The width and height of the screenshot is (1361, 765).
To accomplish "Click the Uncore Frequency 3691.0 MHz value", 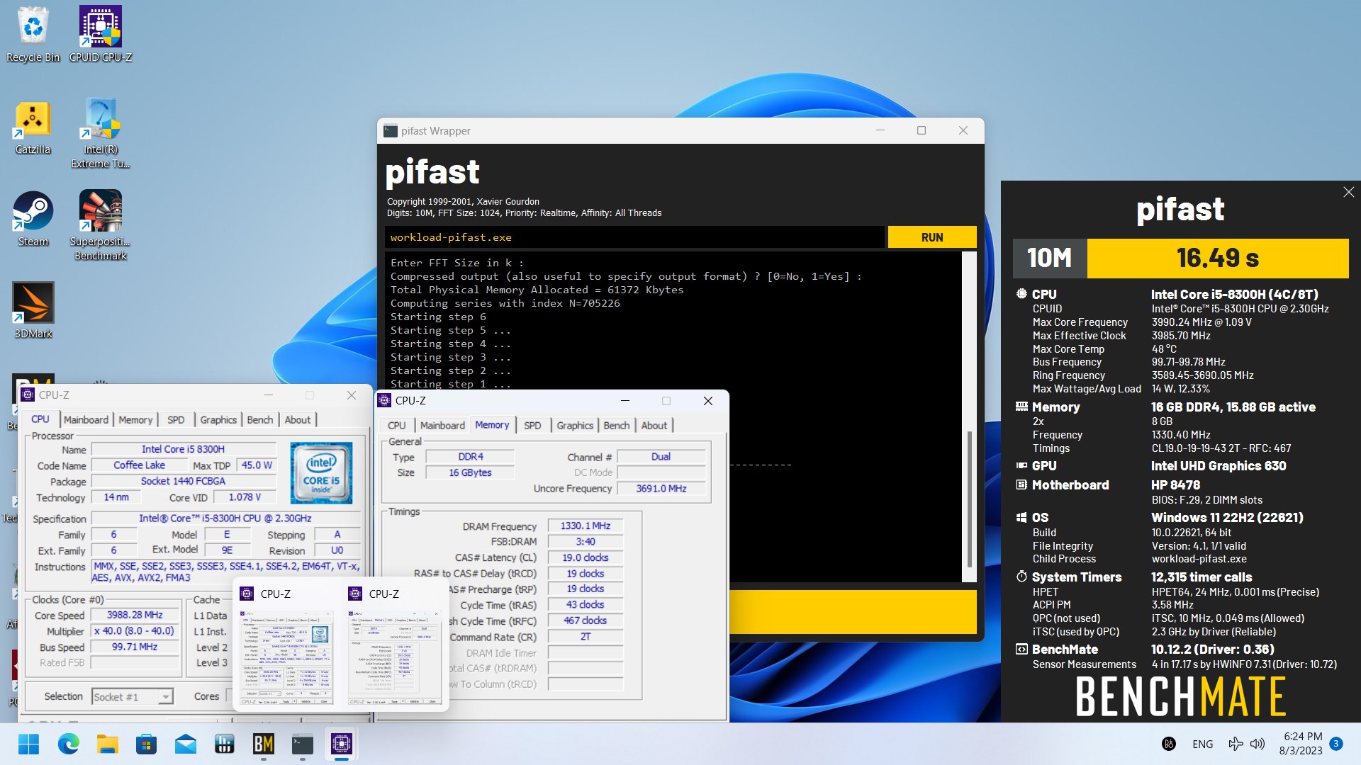I will (661, 488).
